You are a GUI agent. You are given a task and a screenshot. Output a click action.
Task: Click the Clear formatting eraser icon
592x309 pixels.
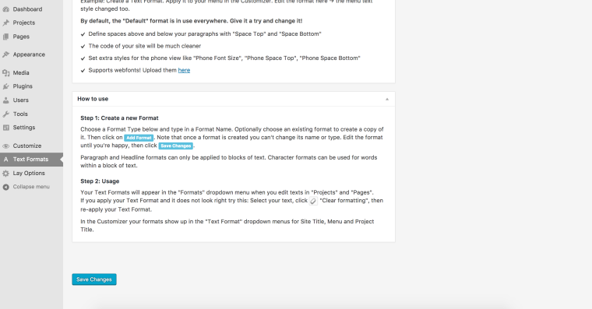[313, 201]
